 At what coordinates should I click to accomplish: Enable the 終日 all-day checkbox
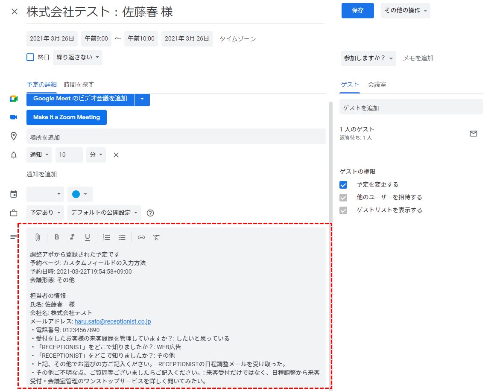pos(30,57)
